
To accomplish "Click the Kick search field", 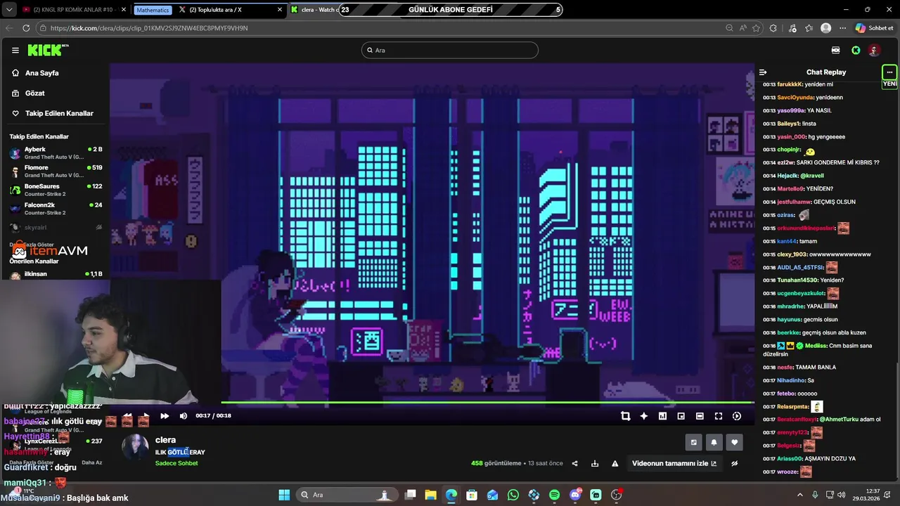I will [x=450, y=50].
